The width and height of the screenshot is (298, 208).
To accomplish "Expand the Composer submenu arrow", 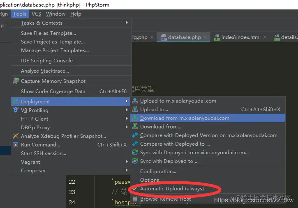I will pyautogui.click(x=127, y=170).
